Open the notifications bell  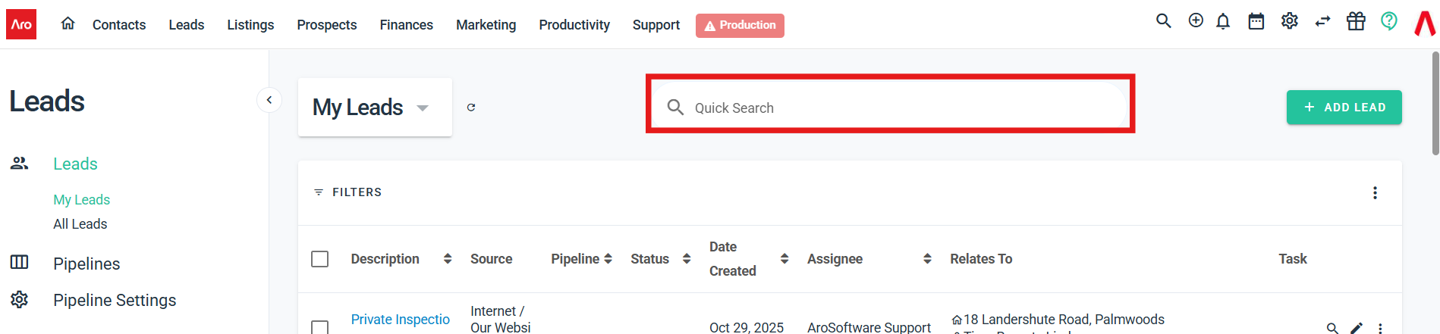coord(1223,22)
